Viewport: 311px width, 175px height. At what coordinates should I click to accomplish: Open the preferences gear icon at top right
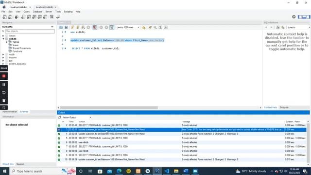click(294, 17)
